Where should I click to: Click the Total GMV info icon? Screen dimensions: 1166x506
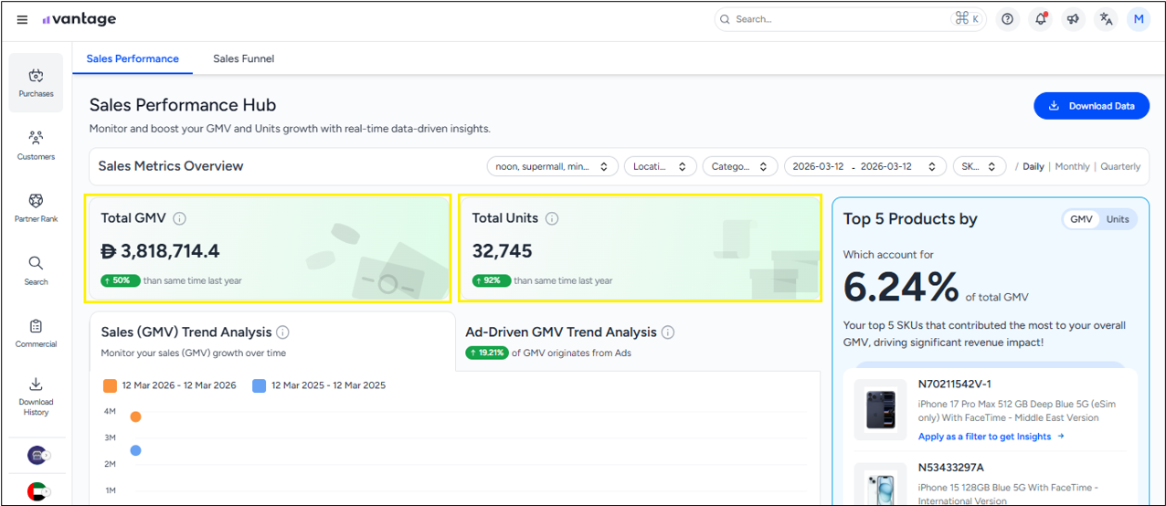coord(180,218)
